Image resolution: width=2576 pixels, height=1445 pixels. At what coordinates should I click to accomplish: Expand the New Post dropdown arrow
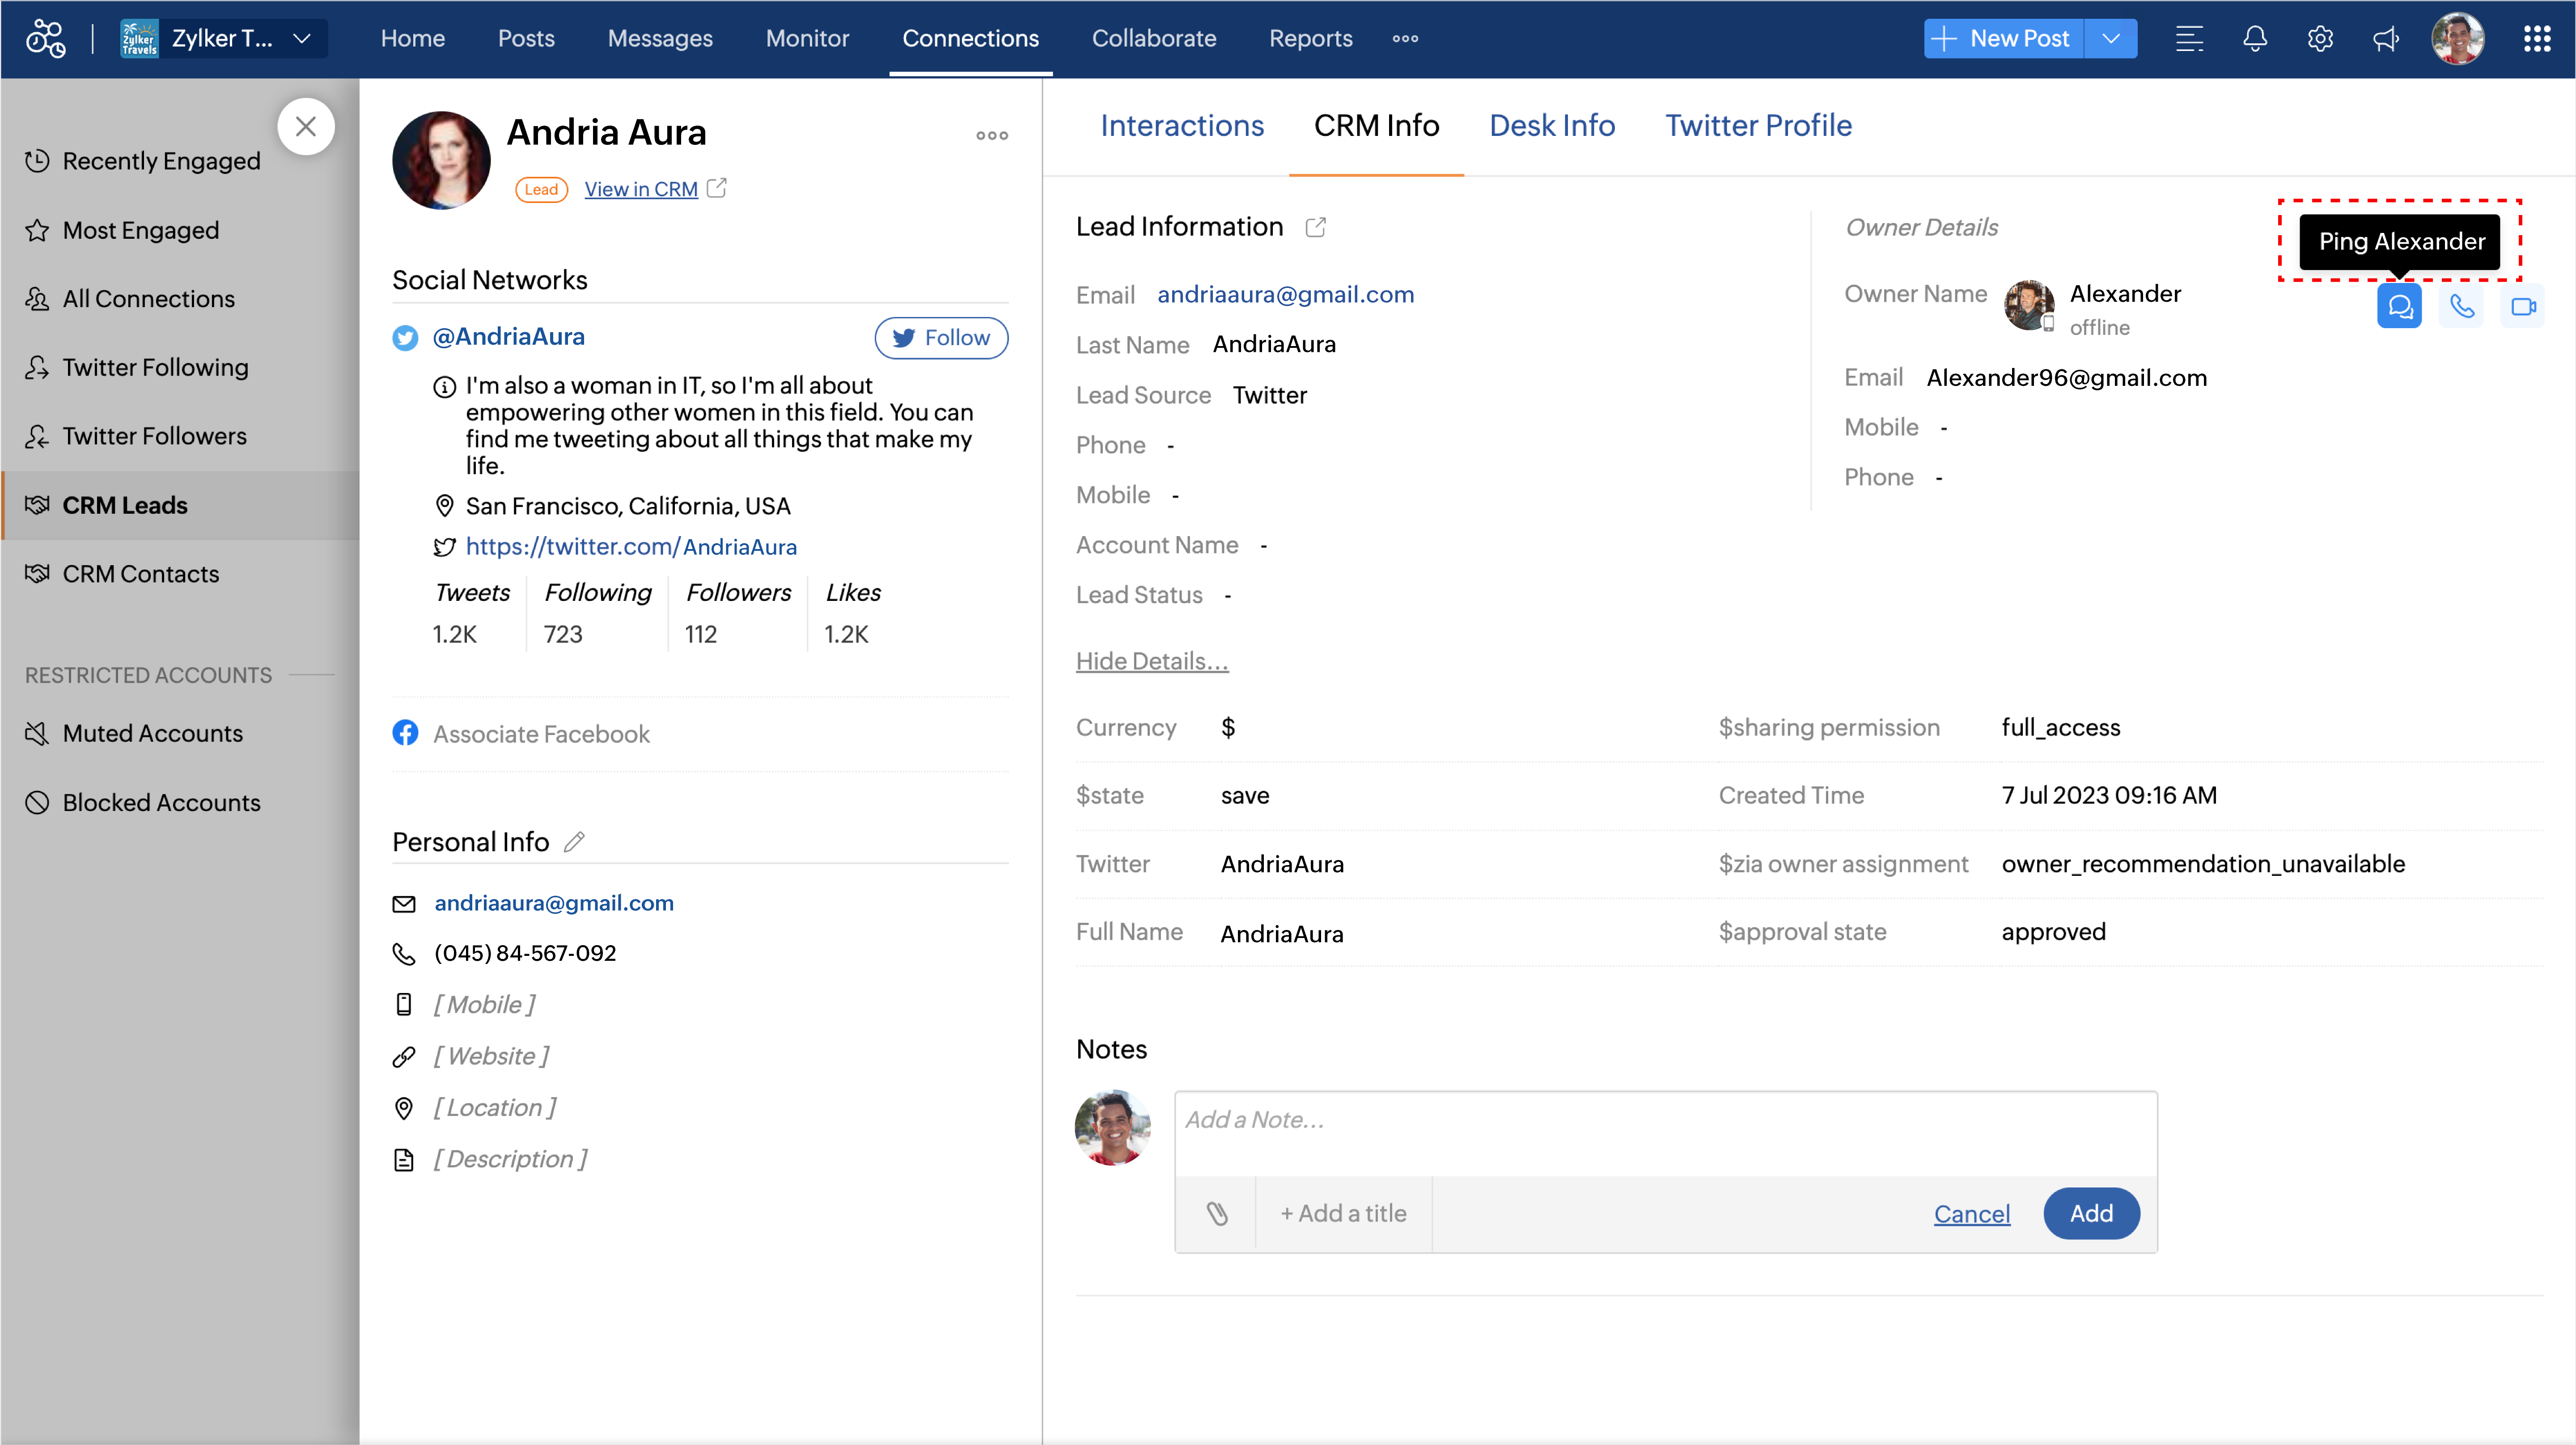(2111, 39)
